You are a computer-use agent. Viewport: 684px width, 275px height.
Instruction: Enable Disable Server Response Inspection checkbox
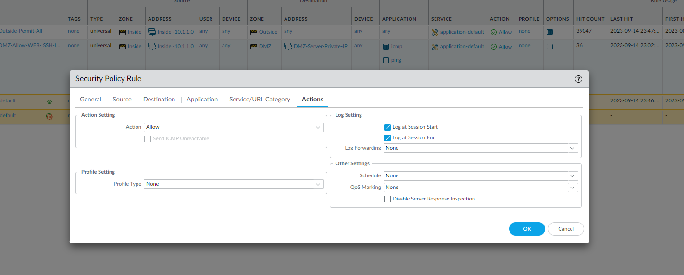pos(387,199)
